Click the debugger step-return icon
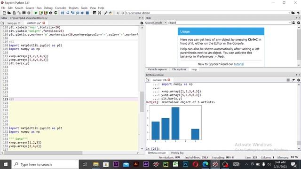The width and height of the screenshot is (301, 169). click(77, 13)
